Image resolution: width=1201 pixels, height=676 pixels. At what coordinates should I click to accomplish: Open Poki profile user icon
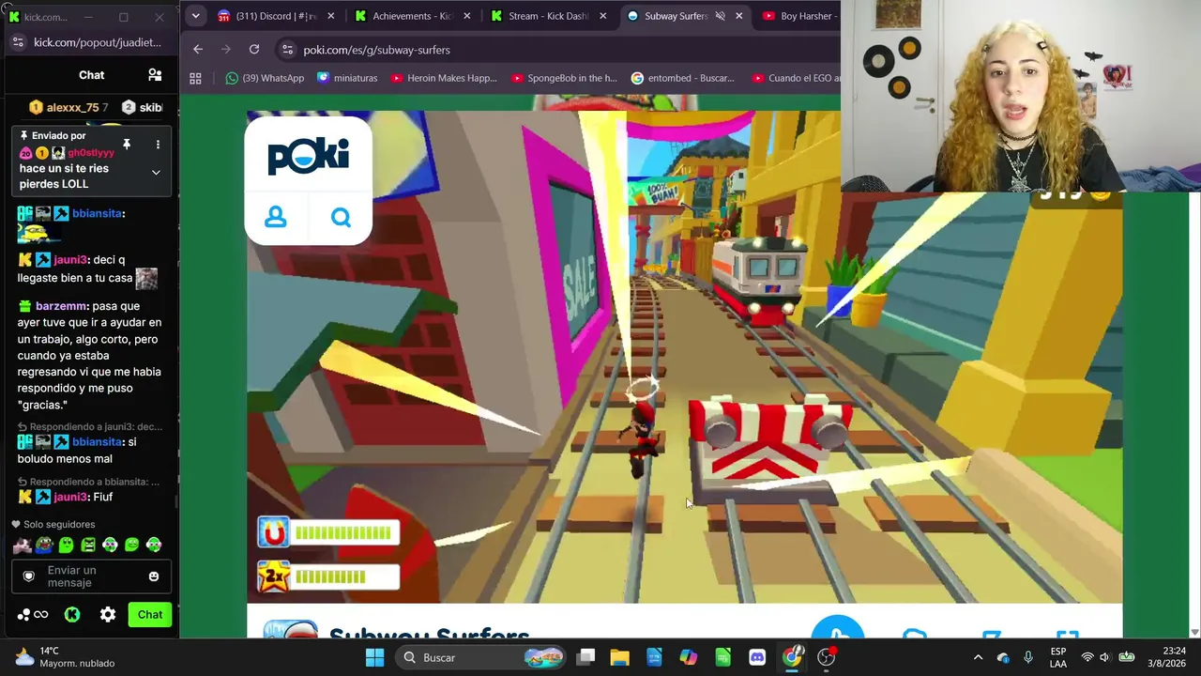click(x=276, y=218)
